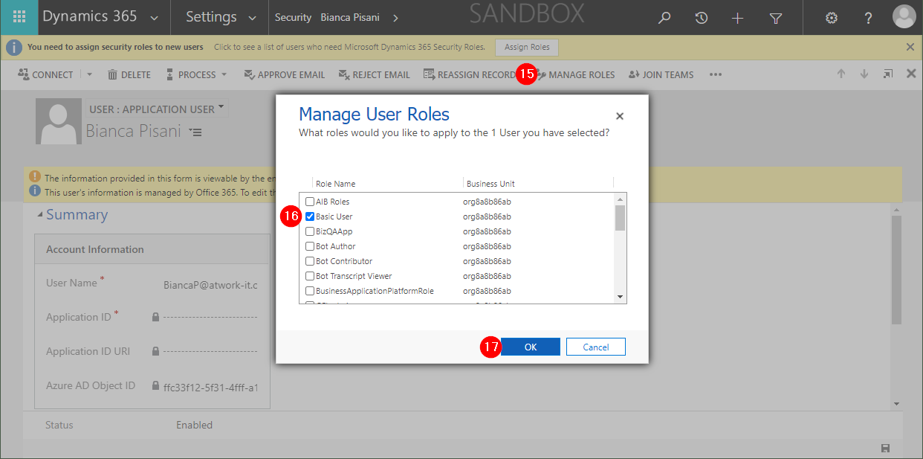Click the help question mark icon
923x459 pixels.
(x=867, y=18)
